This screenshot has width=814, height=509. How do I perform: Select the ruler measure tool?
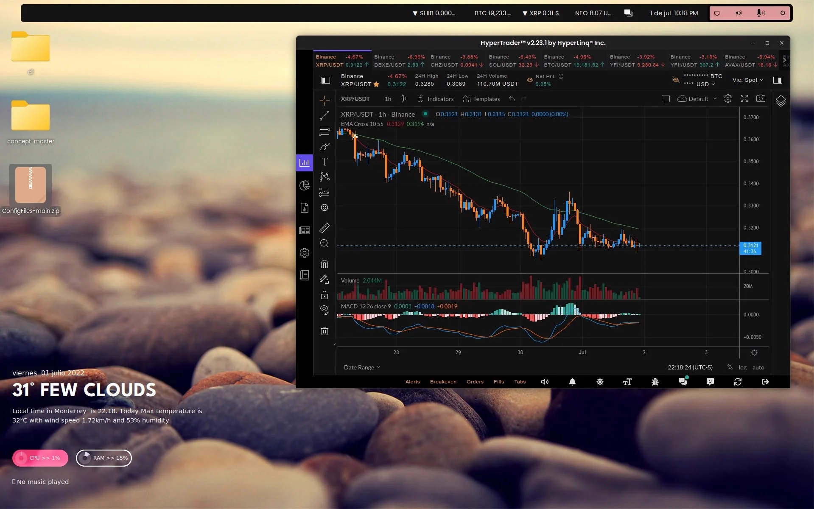tap(324, 228)
